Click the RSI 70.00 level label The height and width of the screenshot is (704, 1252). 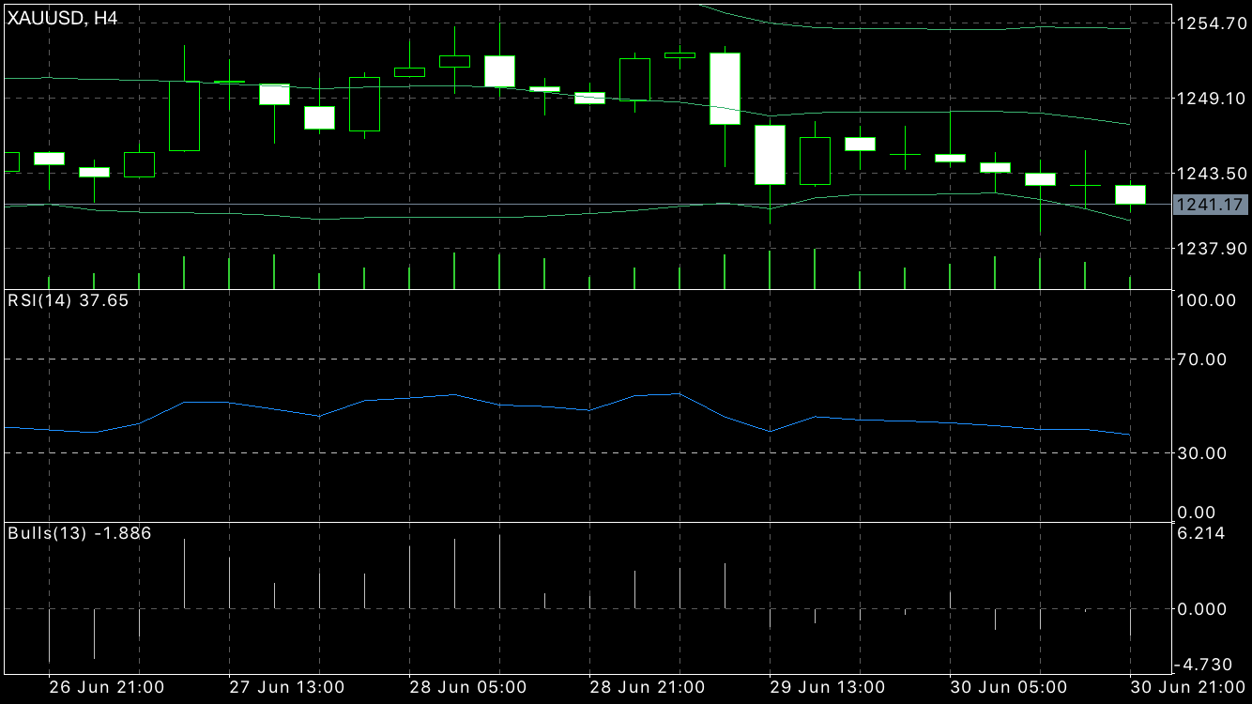[x=1202, y=359]
